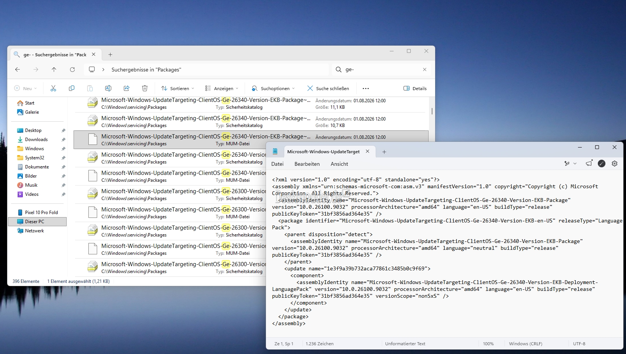Select the 11,1 KB Sicherheitskatalog file
The image size is (626, 354).
click(x=251, y=103)
